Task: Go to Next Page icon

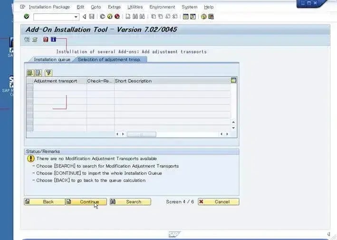Action: tap(168, 17)
